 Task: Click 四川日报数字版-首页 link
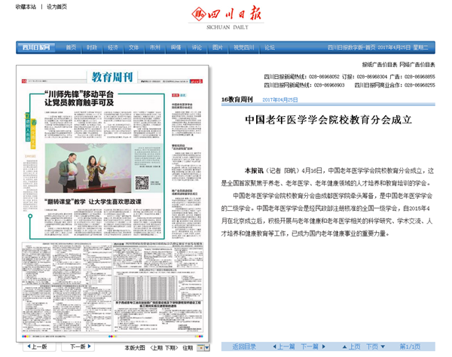(352, 47)
